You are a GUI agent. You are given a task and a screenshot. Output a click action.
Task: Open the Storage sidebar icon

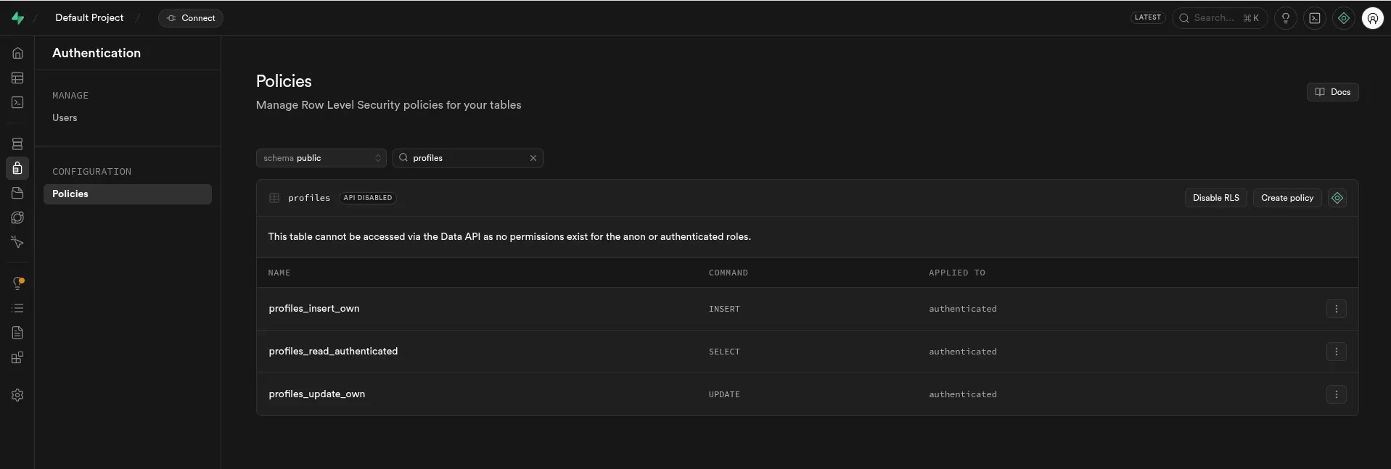click(x=17, y=193)
